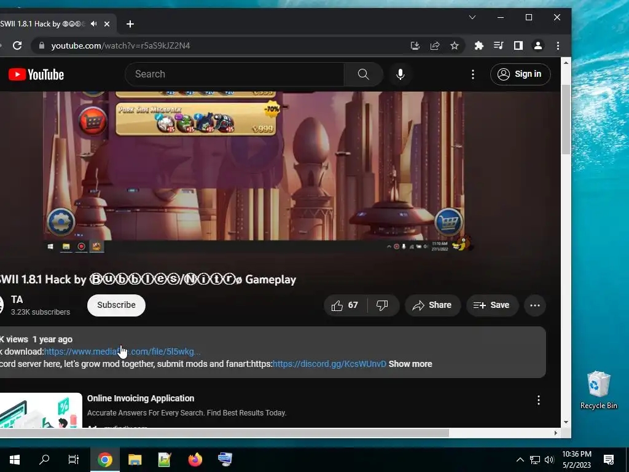Bookmark this page with the star icon
This screenshot has height=472, width=629.
coord(454,45)
